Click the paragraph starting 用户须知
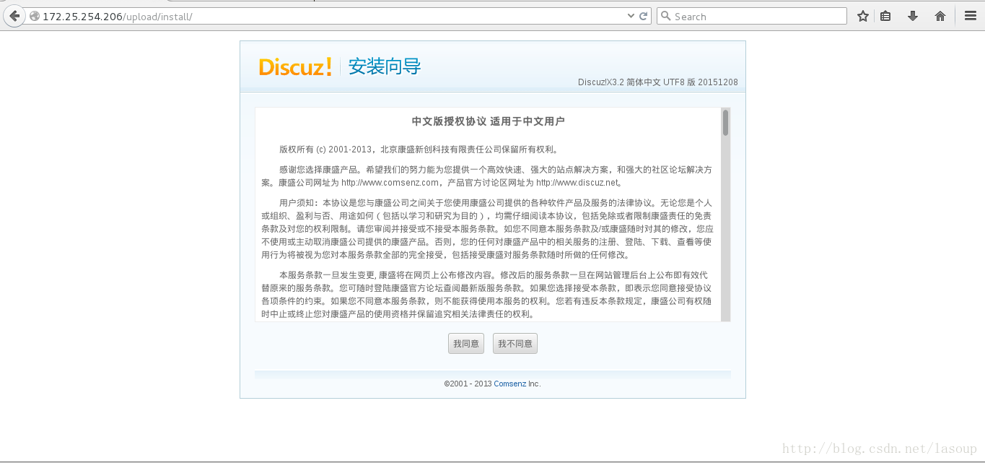985x463 pixels. [487, 229]
